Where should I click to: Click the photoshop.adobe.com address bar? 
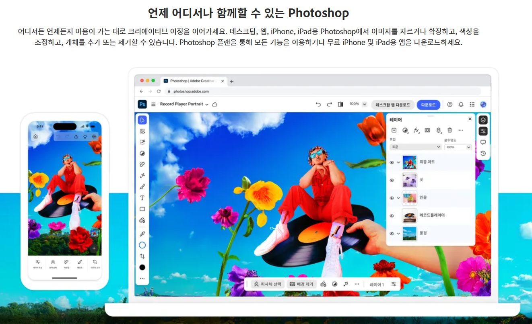point(322,91)
